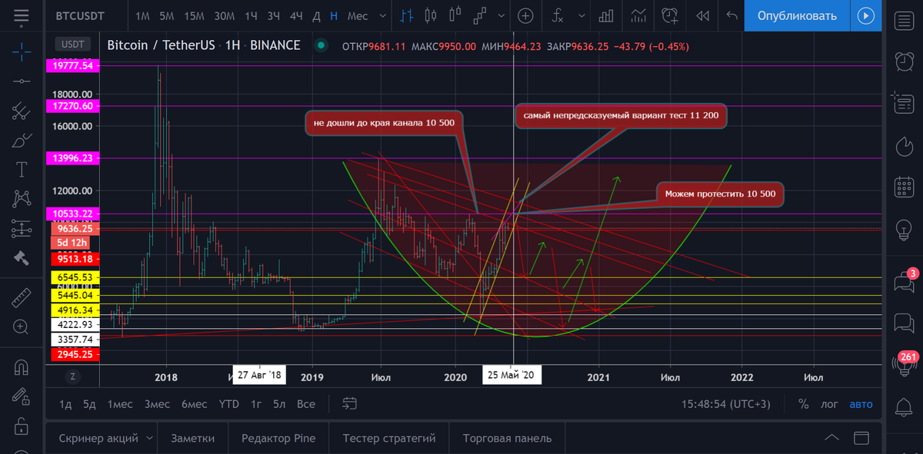Switch to the 4Ч timeframe
Image resolution: width=923 pixels, height=454 pixels.
296,15
